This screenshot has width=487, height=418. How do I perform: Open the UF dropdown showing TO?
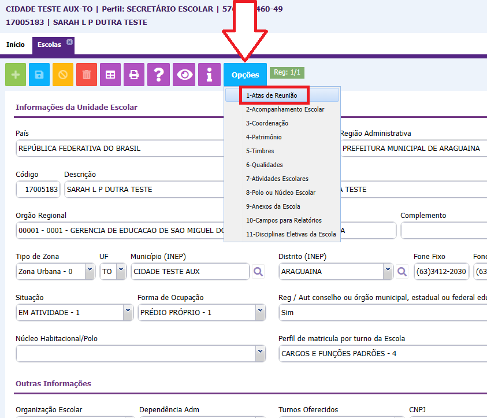pos(121,271)
